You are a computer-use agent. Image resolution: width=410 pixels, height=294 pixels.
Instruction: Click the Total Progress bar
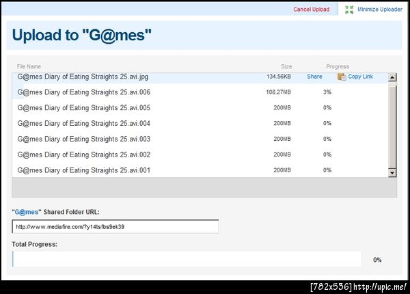coord(187,259)
